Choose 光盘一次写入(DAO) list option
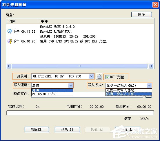Screen dimensions: 160x141 129,90
